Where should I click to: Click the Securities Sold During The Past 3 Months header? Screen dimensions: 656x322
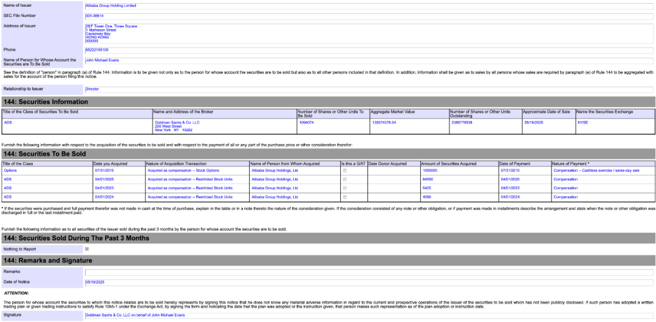tap(328, 238)
